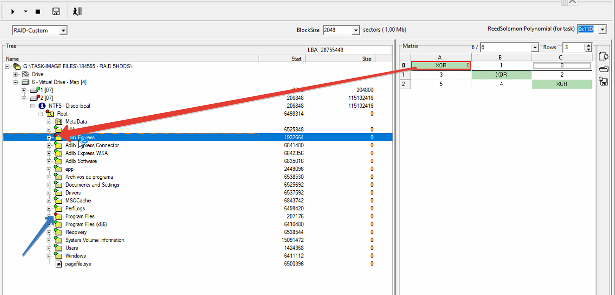This screenshot has height=295, width=615.
Task: Click the Stop toolbar icon
Action: 38,11
